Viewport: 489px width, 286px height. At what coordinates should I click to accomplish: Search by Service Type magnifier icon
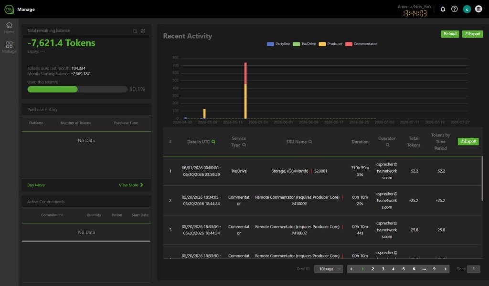pyautogui.click(x=244, y=145)
